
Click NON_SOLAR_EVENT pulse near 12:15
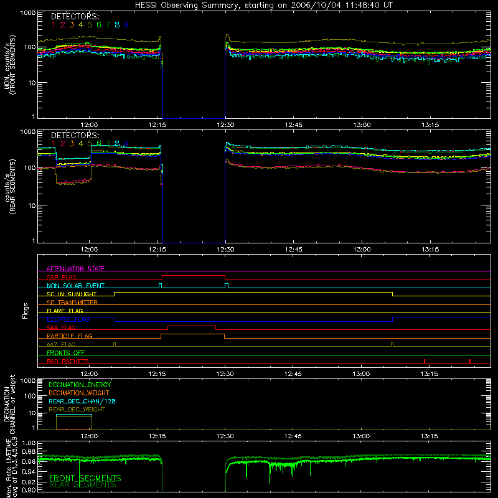tap(161, 286)
